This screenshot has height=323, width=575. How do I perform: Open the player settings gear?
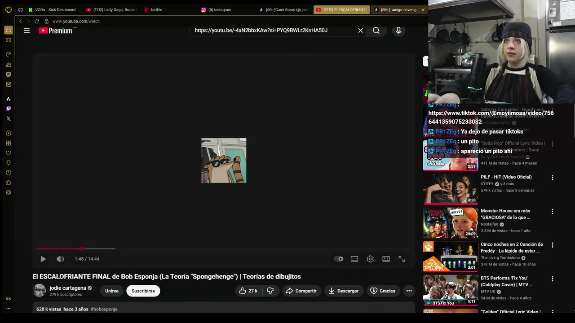(370, 259)
